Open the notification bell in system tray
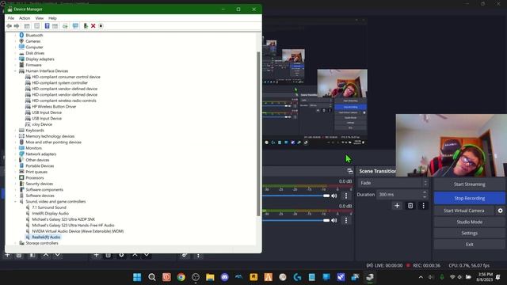Viewport: 507px width, 285px height. tap(498, 277)
